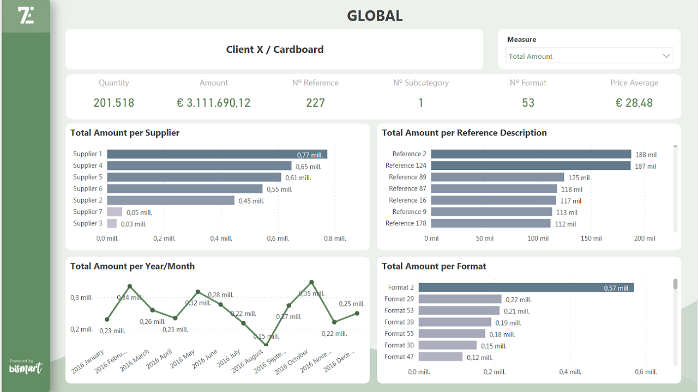Click the 2016 August lowest data point
Viewport: 698px width, 392px height.
point(266,345)
